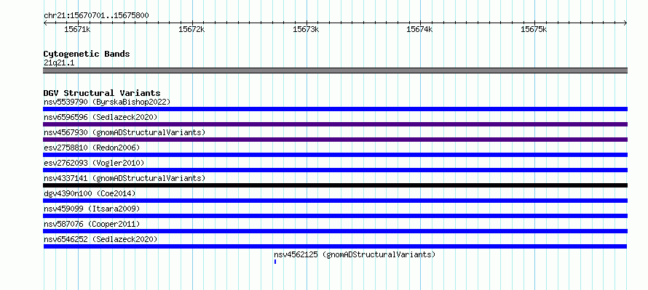Click the purple bar beneath nsv6596596
Viewport: 648px width, 290px height.
335,124
